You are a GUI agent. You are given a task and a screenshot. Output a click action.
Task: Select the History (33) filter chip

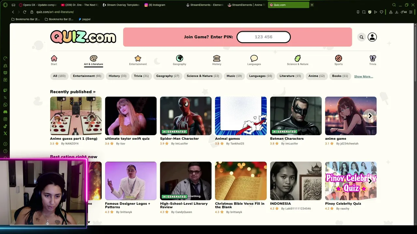117,76
